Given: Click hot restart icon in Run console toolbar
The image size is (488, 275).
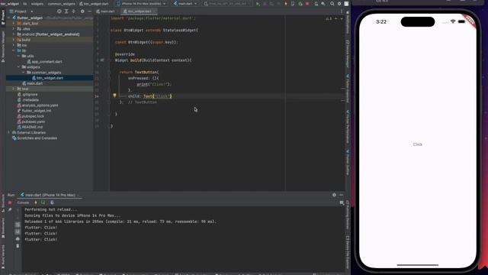Looking at the screenshot, I should 43,202.
